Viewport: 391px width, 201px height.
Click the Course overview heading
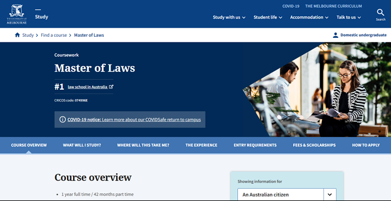pyautogui.click(x=93, y=178)
